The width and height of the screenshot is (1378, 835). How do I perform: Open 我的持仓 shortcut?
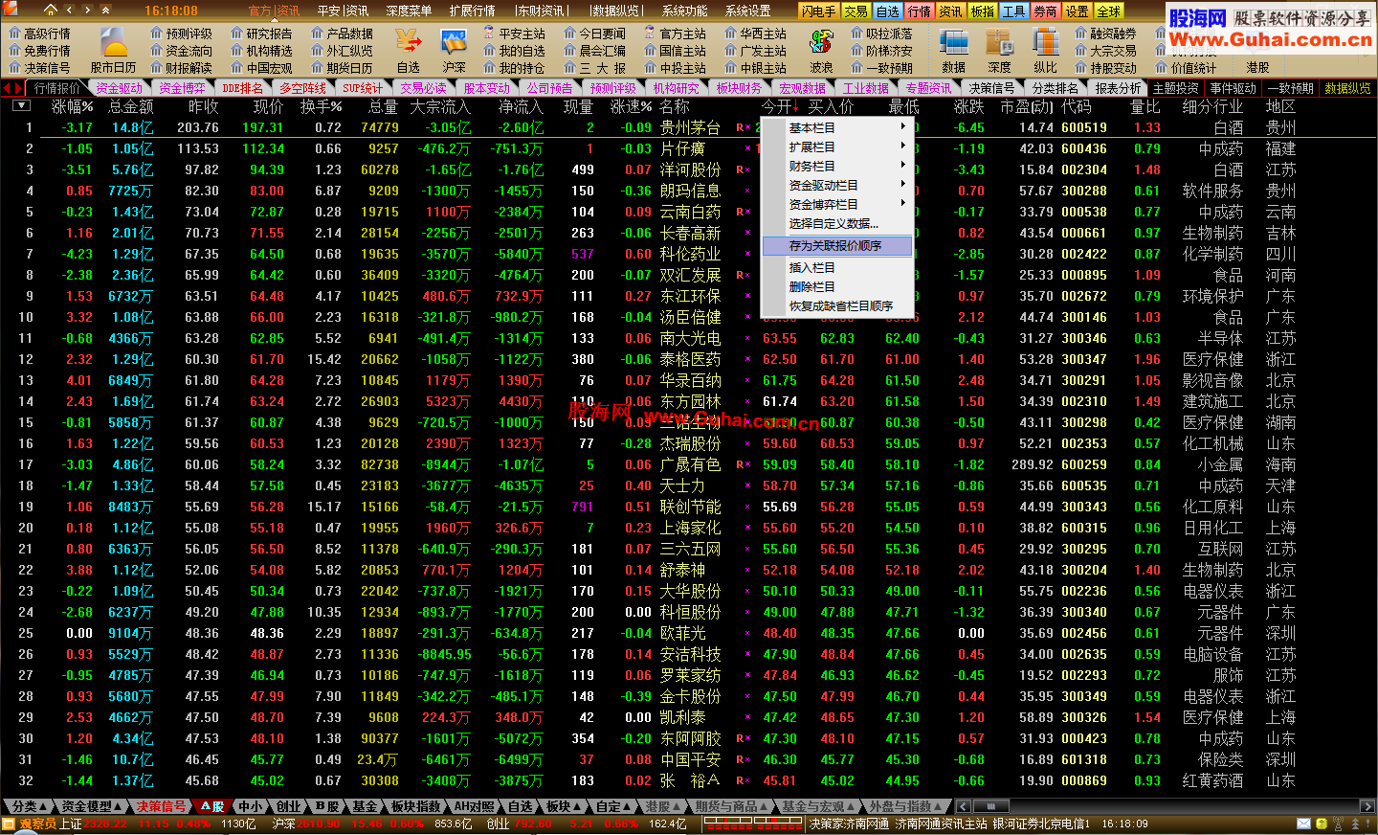[514, 68]
